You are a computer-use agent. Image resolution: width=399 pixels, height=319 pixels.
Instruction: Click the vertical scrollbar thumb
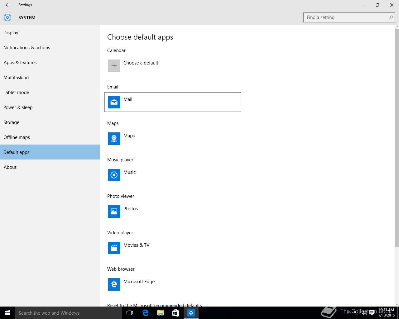coord(397,137)
